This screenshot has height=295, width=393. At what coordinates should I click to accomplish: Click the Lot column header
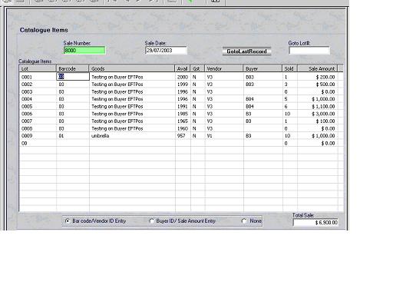point(38,68)
